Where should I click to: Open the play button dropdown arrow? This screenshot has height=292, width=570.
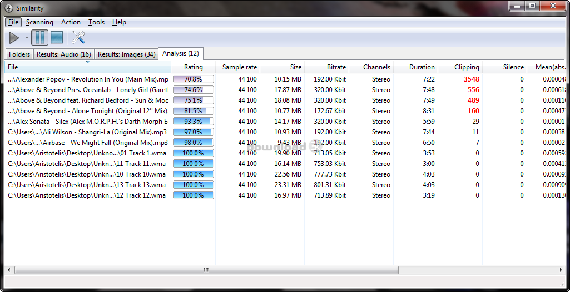(x=27, y=38)
